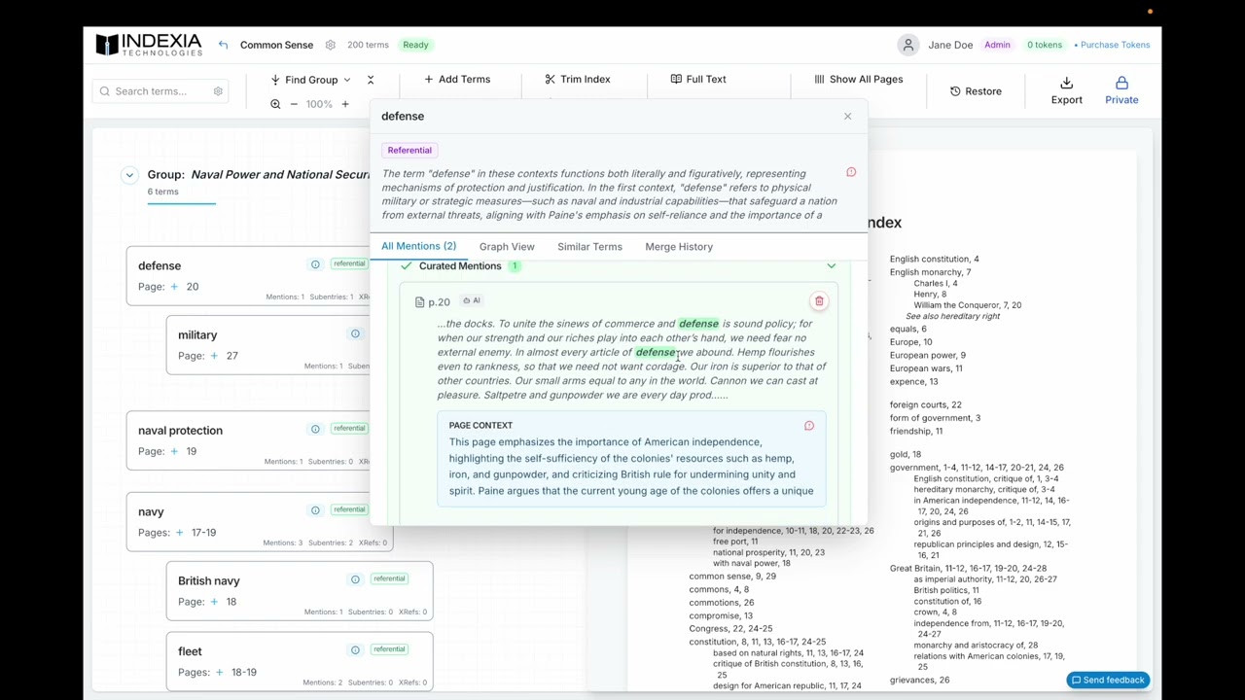Open the Full Text view
The height and width of the screenshot is (700, 1245).
[698, 80]
